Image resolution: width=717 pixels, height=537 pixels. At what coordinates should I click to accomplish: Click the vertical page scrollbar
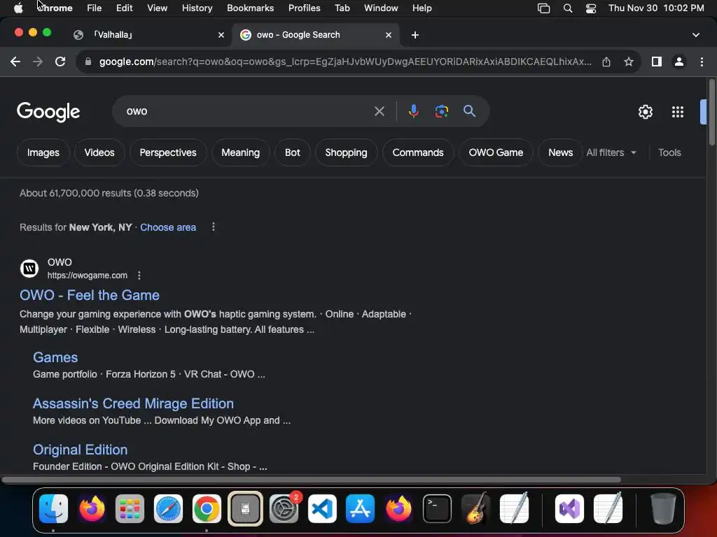pos(711,113)
